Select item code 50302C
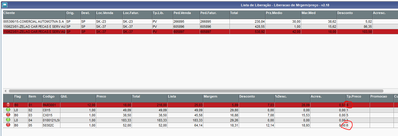The image size is (398, 136). [51, 125]
